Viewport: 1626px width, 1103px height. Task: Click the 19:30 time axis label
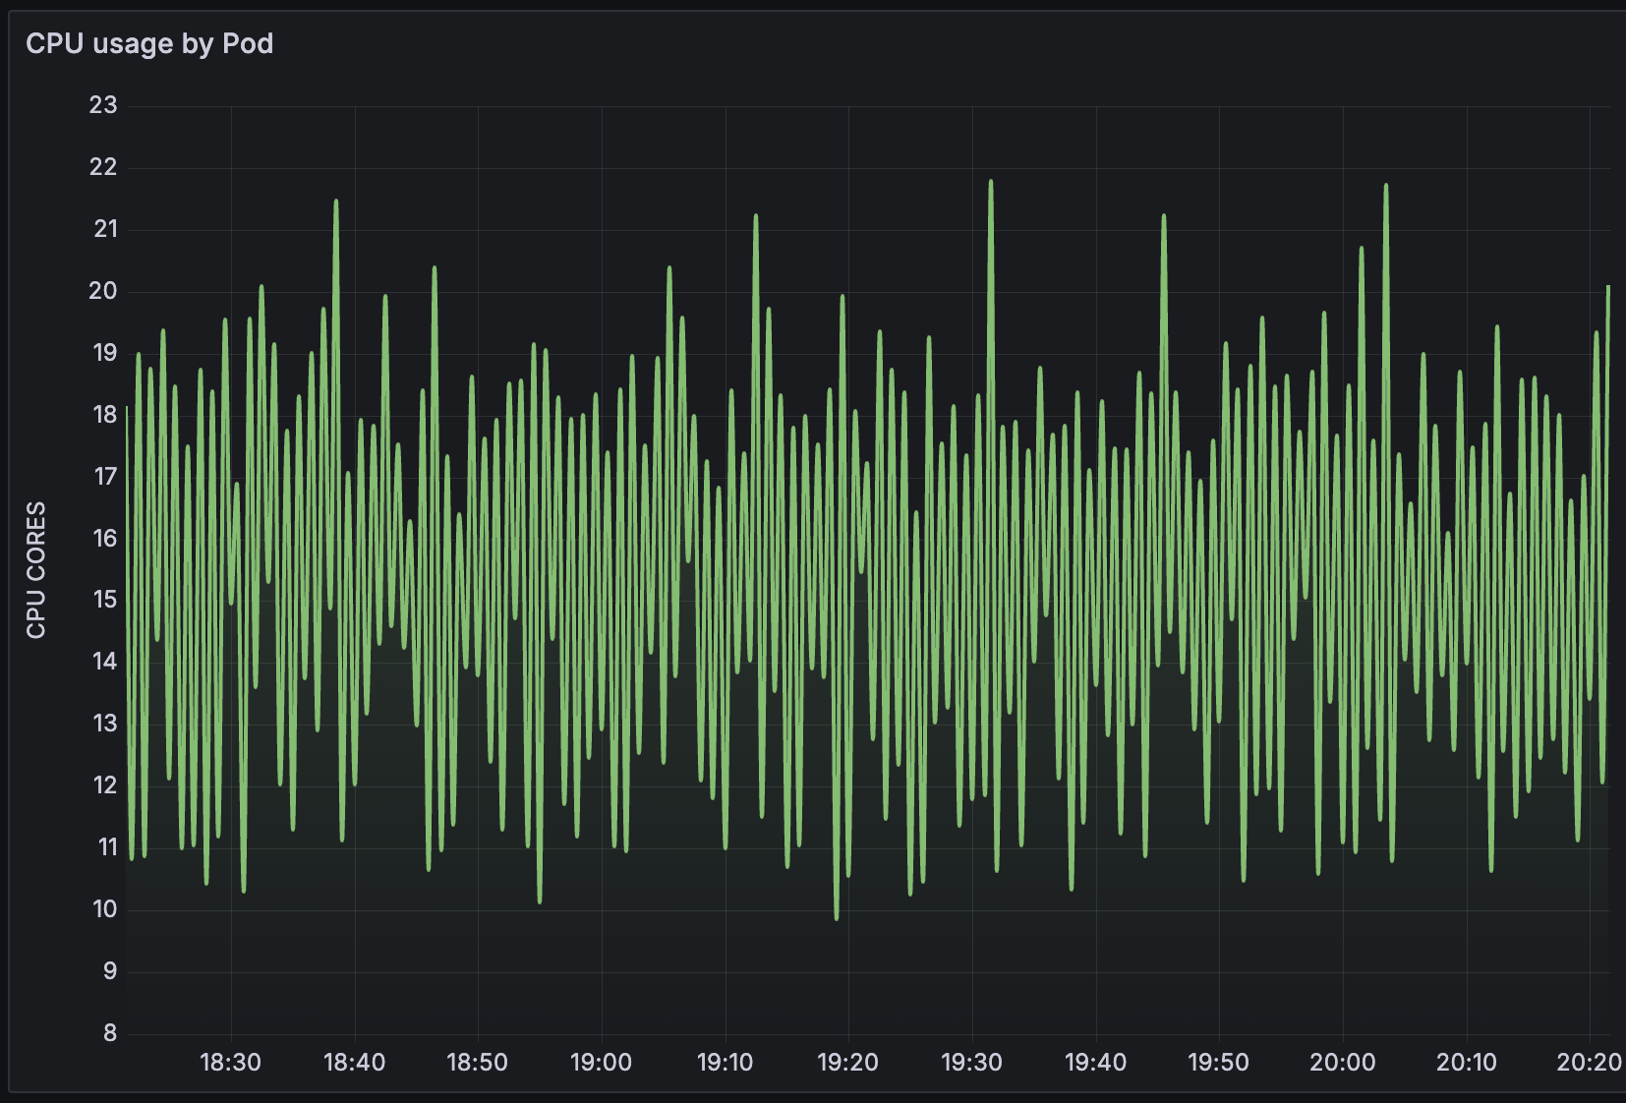pos(972,1063)
